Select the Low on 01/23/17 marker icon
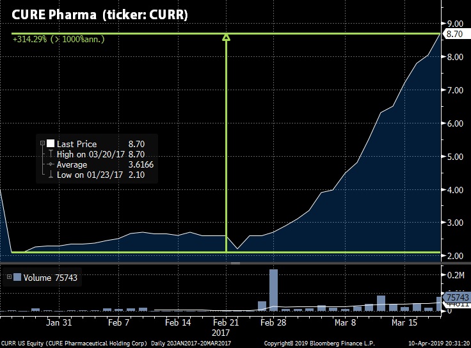 click(x=50, y=175)
